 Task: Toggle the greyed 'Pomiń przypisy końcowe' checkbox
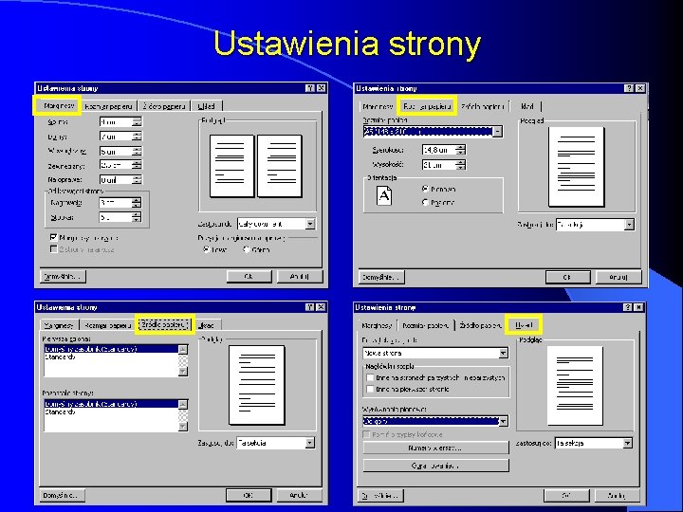(x=366, y=434)
